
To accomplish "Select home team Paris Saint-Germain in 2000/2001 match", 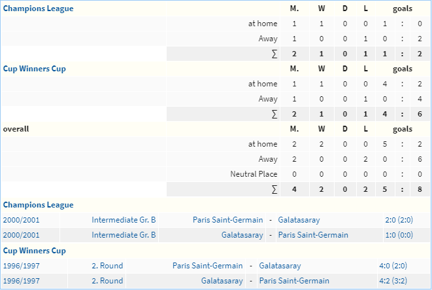I will pyautogui.click(x=228, y=220).
